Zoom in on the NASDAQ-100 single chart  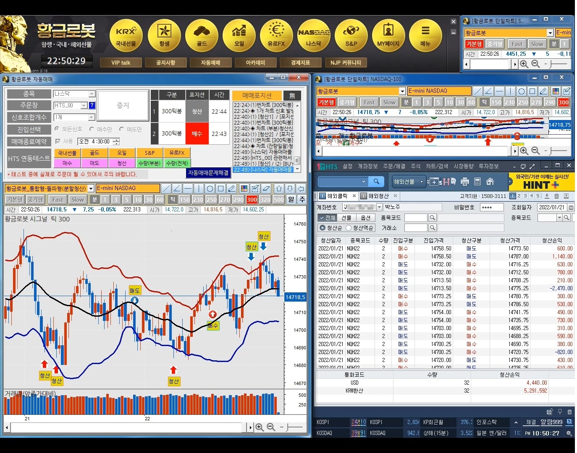[x=524, y=151]
